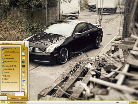This screenshot has width=138, height=104.
Task: Expand 所有程序 all programs list
Action: (x=7, y=94)
